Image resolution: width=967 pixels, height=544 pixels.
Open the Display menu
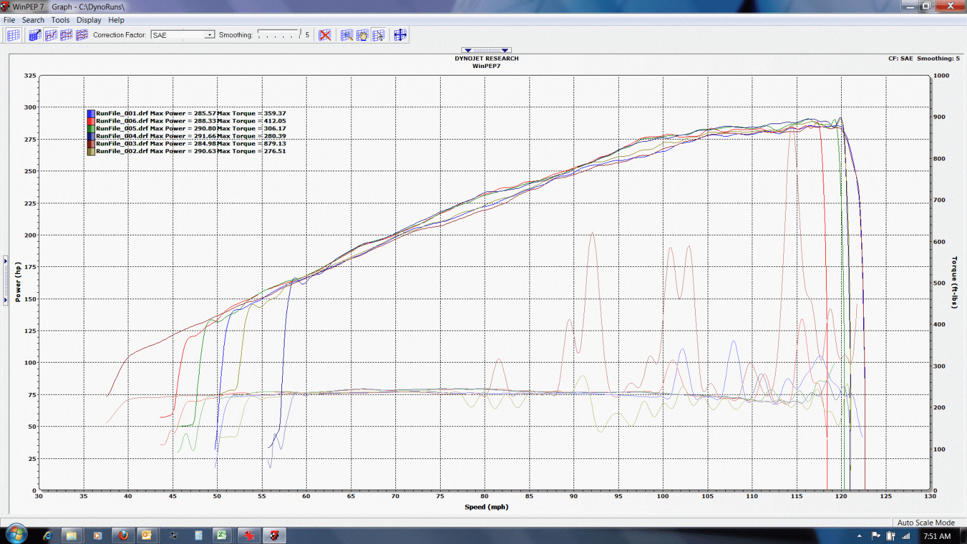(88, 20)
